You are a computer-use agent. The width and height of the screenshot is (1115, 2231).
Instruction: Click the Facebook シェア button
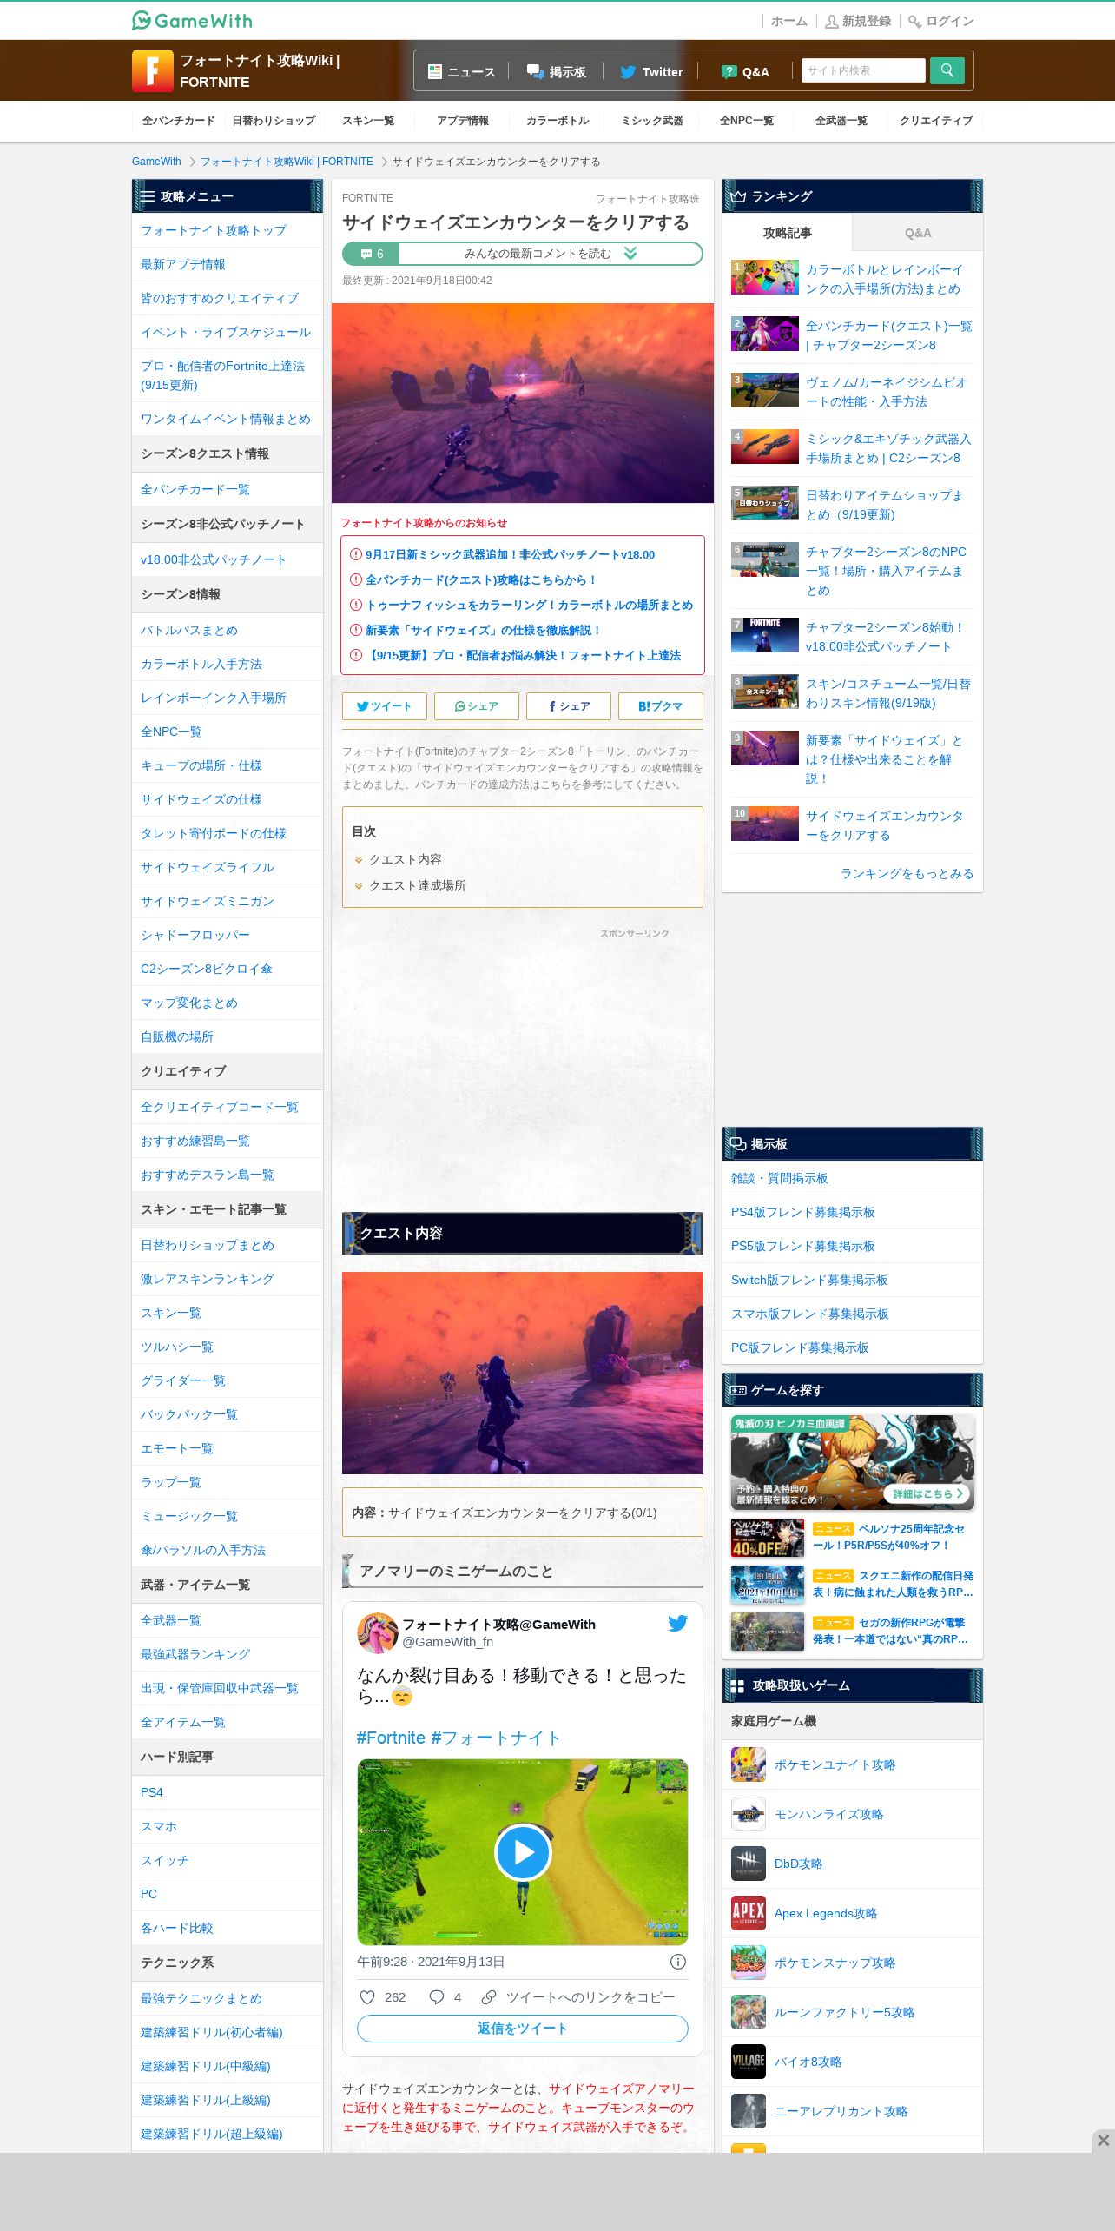[x=569, y=706]
